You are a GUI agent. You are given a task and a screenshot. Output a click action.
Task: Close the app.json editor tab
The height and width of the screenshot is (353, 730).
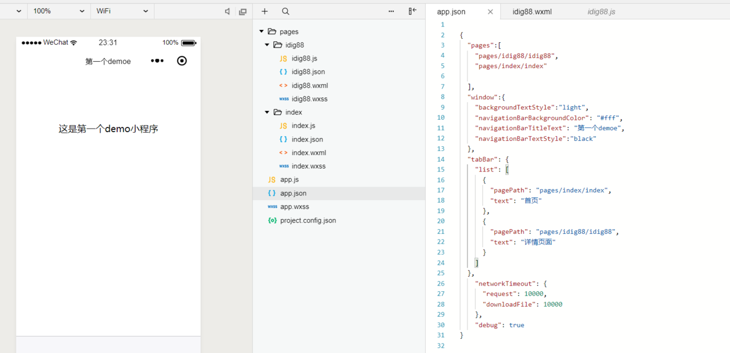pos(490,12)
